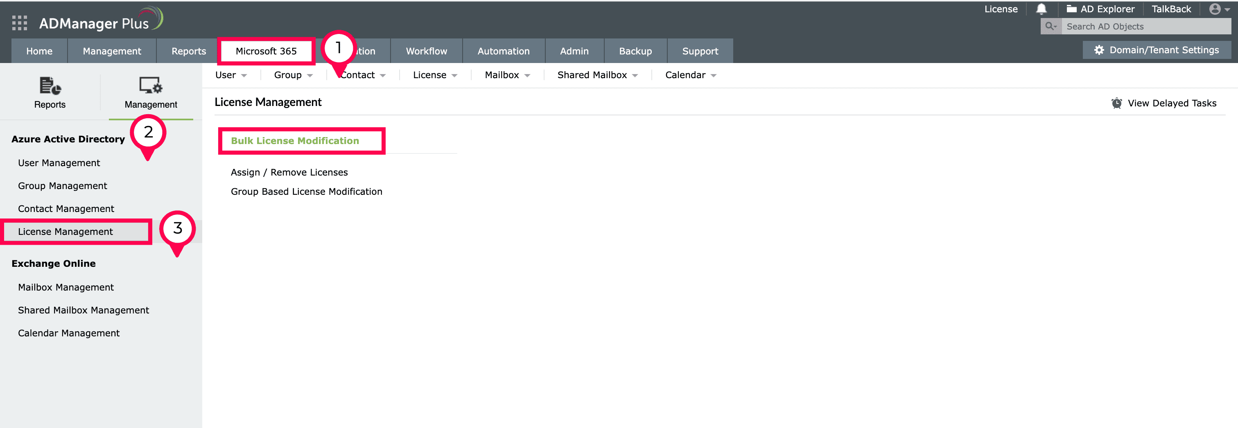Expand the Contact dropdown menu
1238x428 pixels.
[x=363, y=75]
